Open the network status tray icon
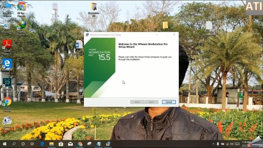 click(227, 144)
